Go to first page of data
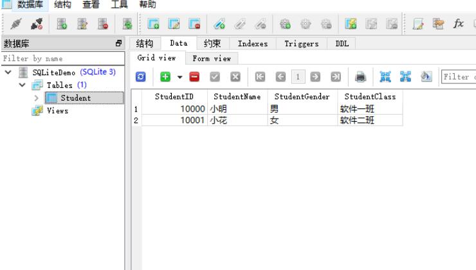This screenshot has height=270, width=476. pyautogui.click(x=260, y=77)
